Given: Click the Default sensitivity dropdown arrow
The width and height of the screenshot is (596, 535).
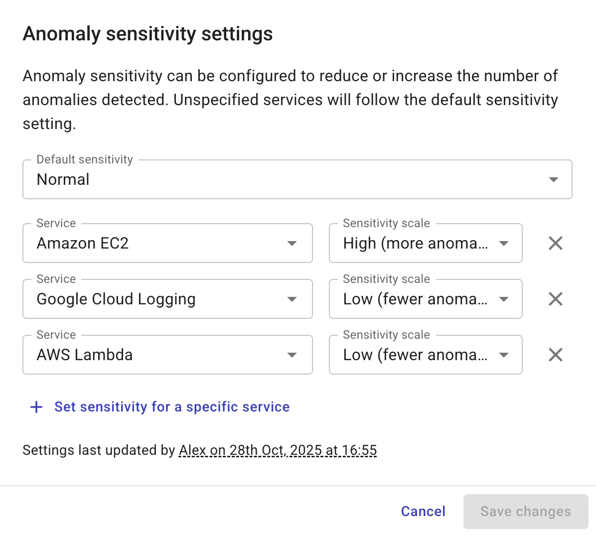Looking at the screenshot, I should pos(553,179).
